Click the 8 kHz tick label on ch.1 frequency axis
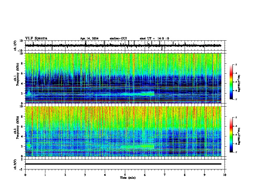Screen dimensions: 253x196 tap(22, 63)
